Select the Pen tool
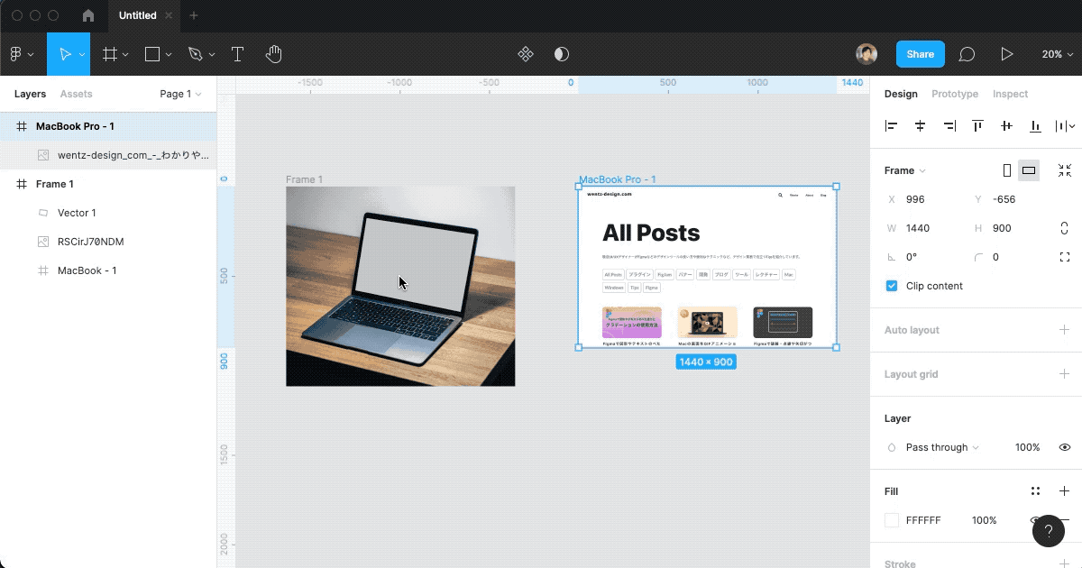 tap(196, 54)
